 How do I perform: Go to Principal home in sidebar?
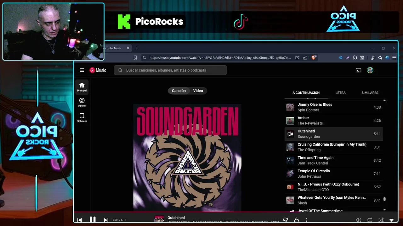point(82,87)
